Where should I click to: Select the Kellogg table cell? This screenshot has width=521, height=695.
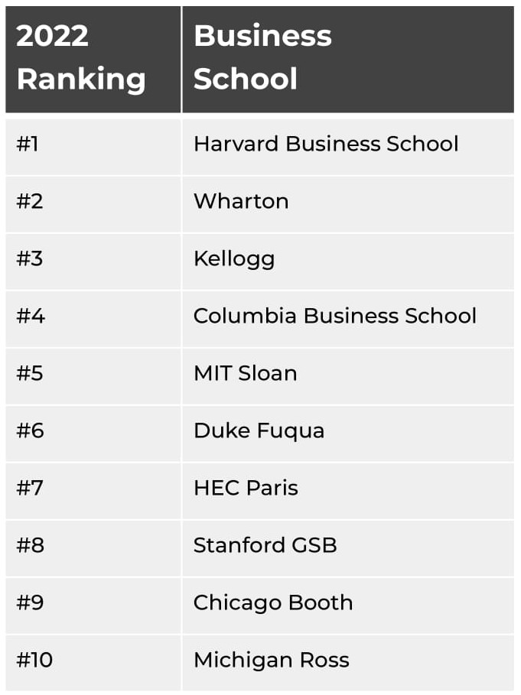[x=234, y=258]
